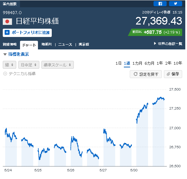Open the 日中足 interval dropdown
This screenshot has height=179, width=187.
(x=29, y=65)
